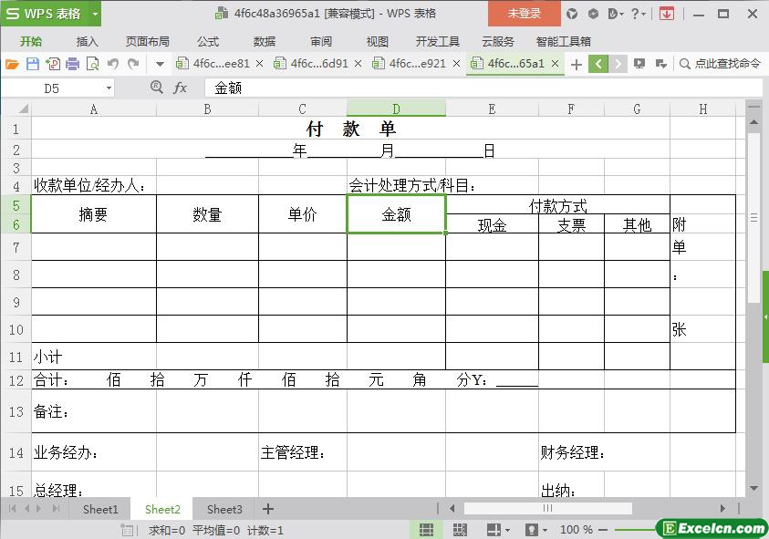Click the 未登录 login button

coord(525,14)
